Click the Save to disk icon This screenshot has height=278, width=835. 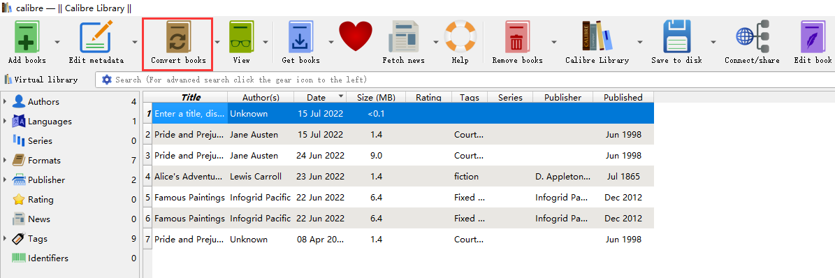tap(677, 37)
